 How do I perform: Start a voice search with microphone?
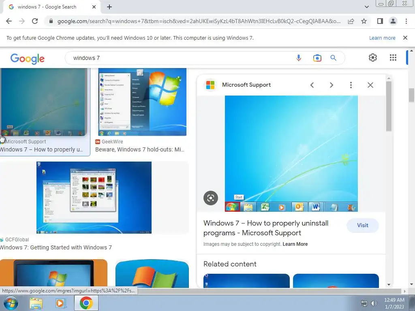click(299, 58)
